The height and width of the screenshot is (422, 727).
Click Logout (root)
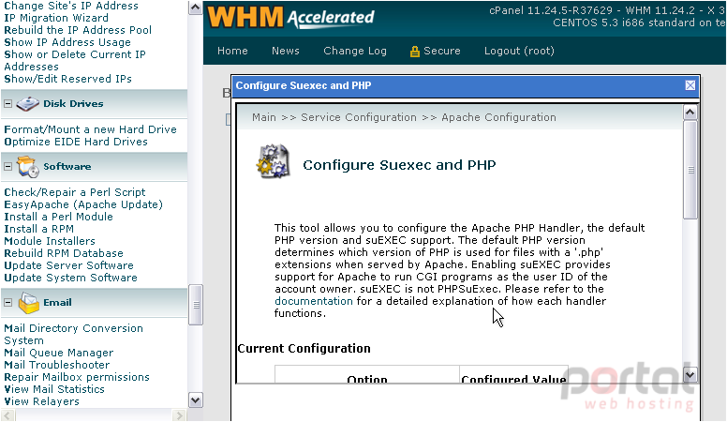tap(519, 51)
